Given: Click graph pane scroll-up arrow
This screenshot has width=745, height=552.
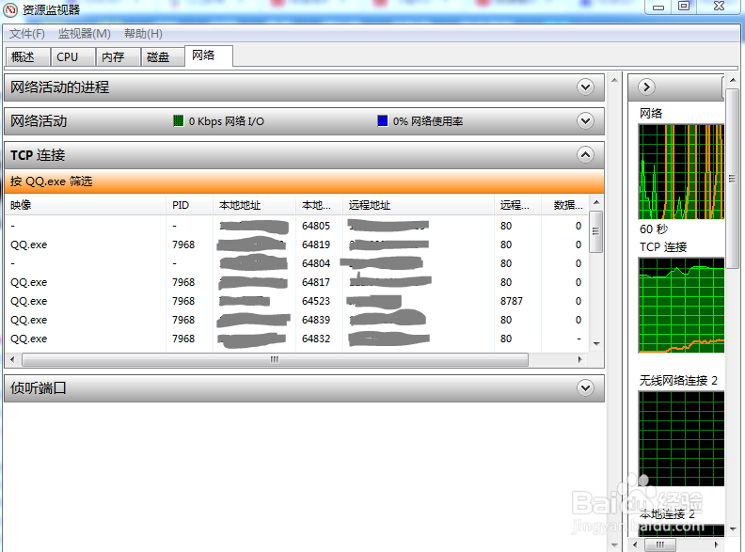Looking at the screenshot, I should (x=733, y=80).
